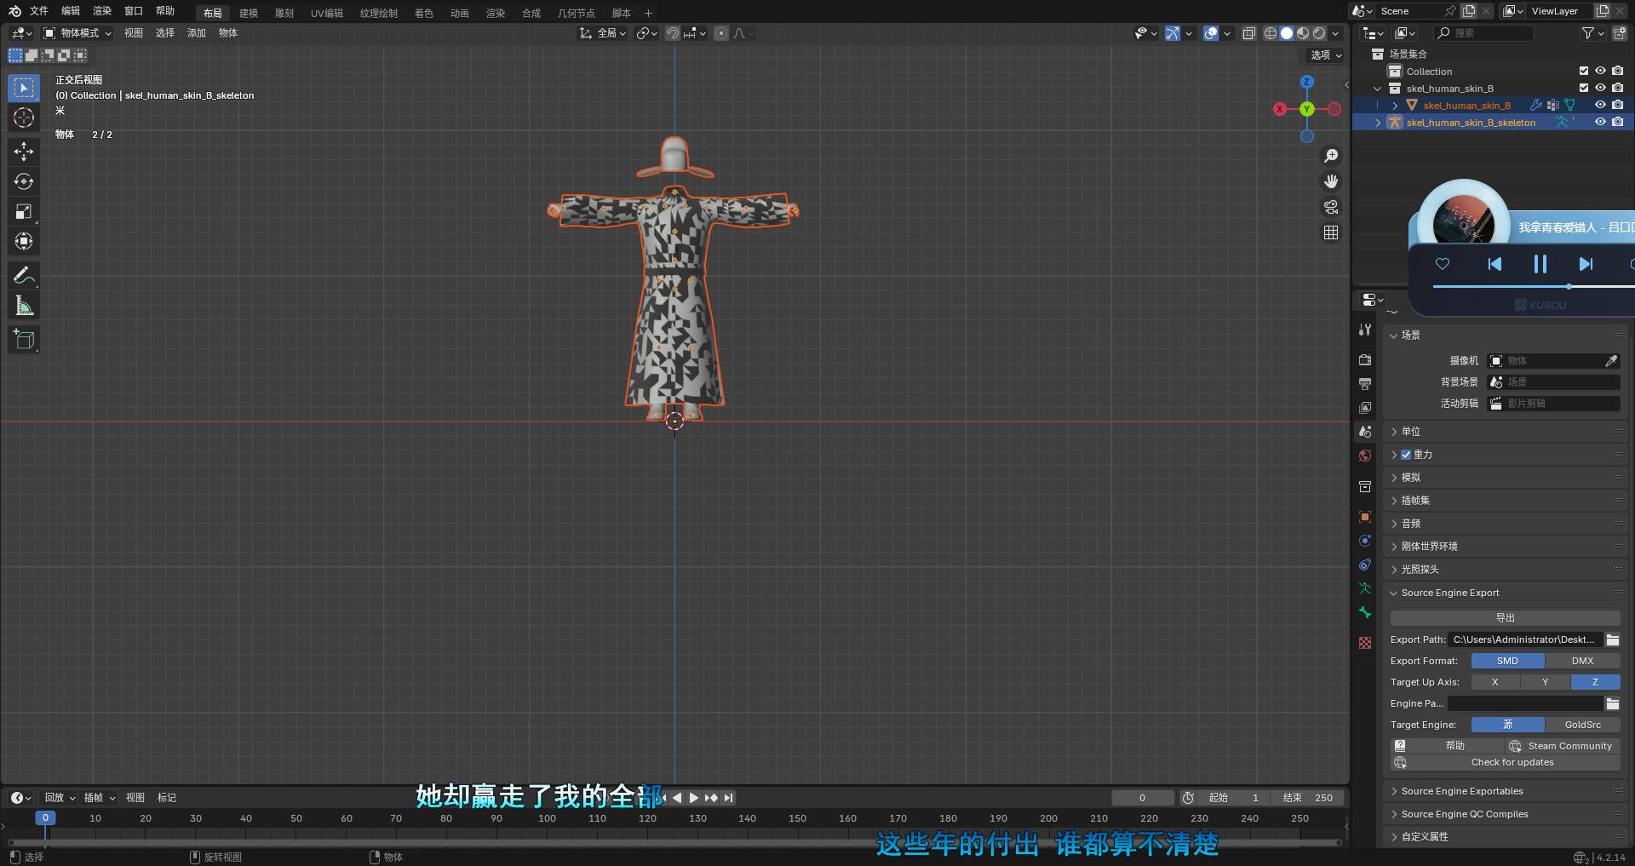Toggle camera view icon in viewport

pos(1330,207)
